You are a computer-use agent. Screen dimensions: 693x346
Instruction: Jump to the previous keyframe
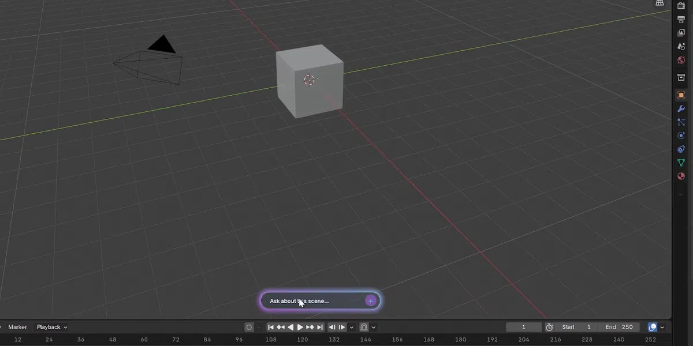tap(280, 327)
